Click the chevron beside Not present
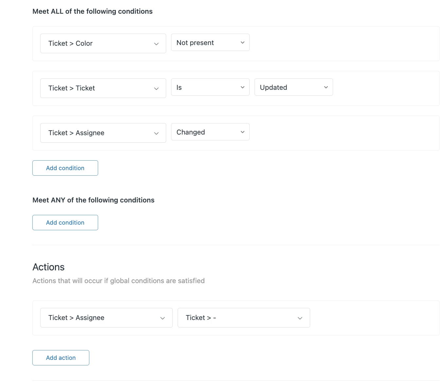The width and height of the screenshot is (441, 384). pyautogui.click(x=242, y=43)
